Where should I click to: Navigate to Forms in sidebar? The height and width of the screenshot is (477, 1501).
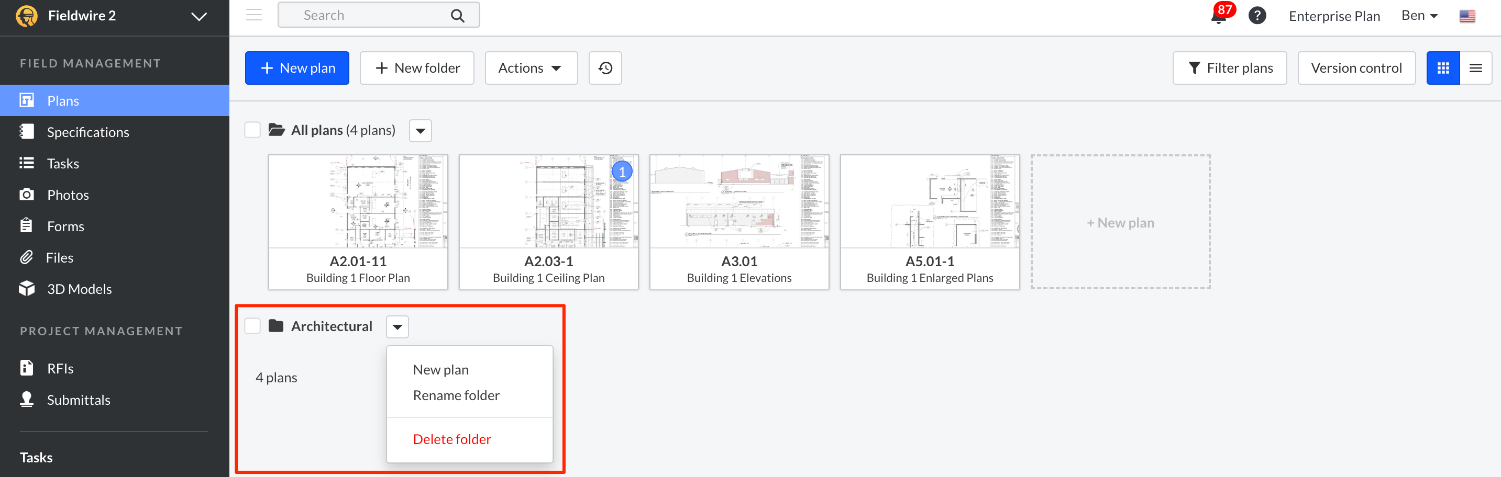[65, 226]
